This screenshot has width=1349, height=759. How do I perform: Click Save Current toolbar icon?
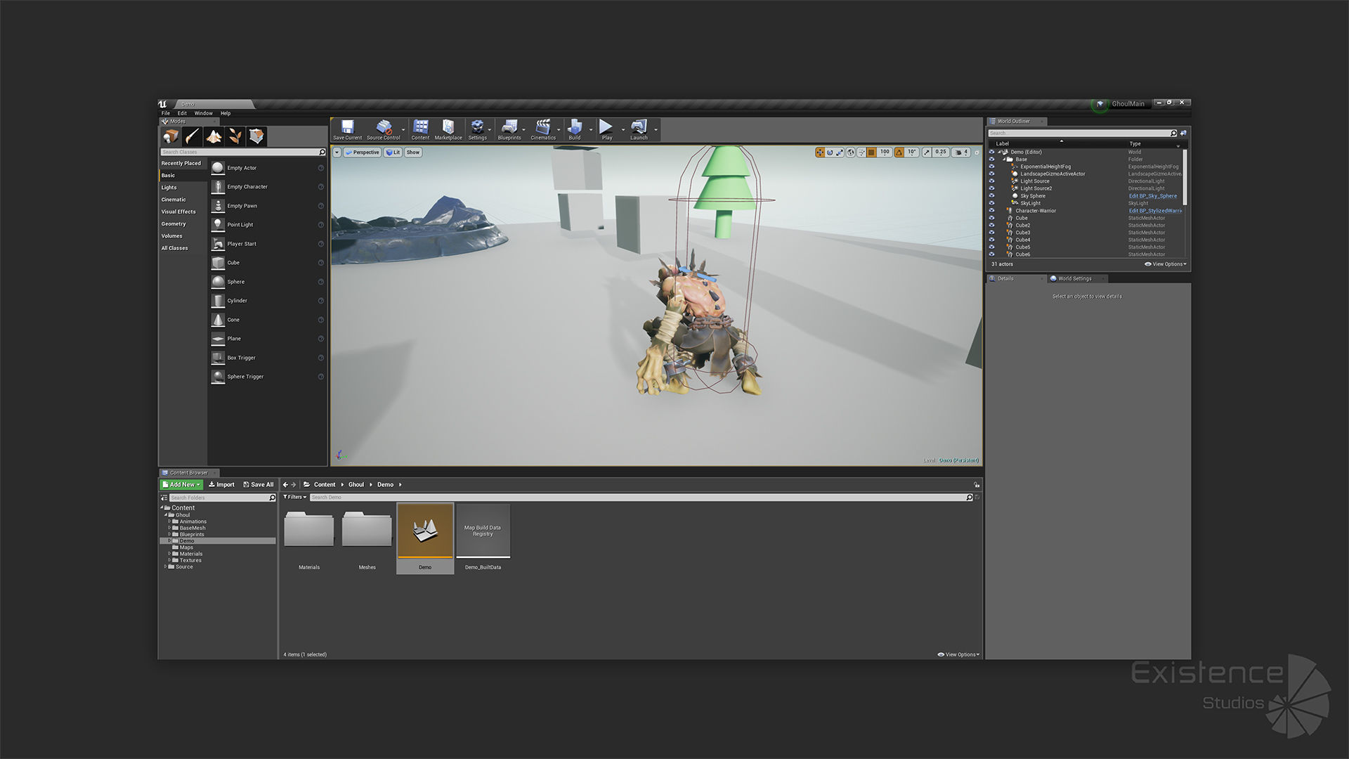pos(347,129)
